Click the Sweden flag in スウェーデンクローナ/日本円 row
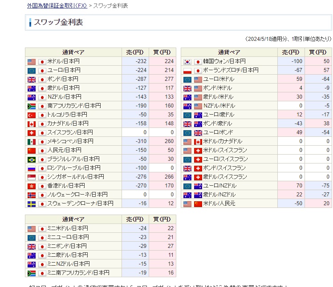 click(x=32, y=203)
